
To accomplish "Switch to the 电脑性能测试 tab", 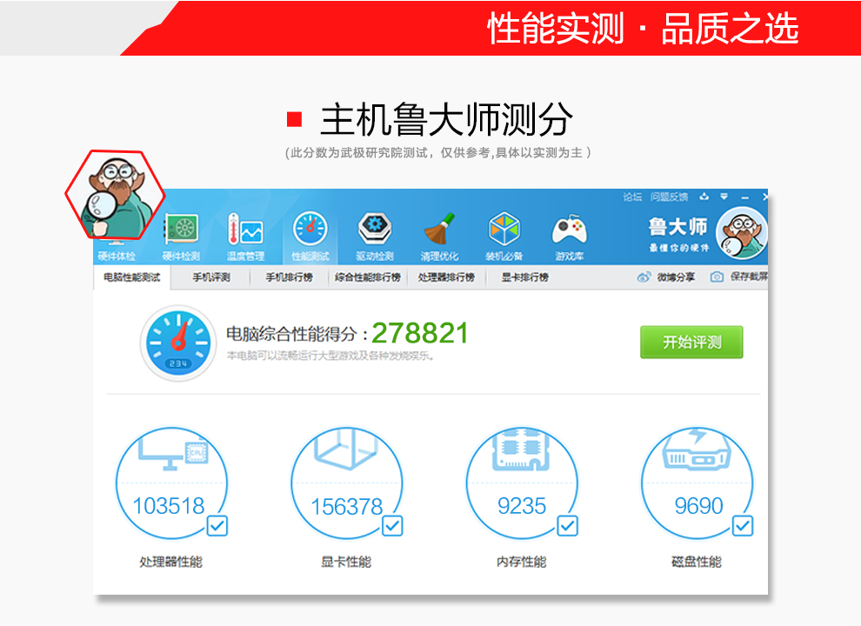I will point(132,277).
